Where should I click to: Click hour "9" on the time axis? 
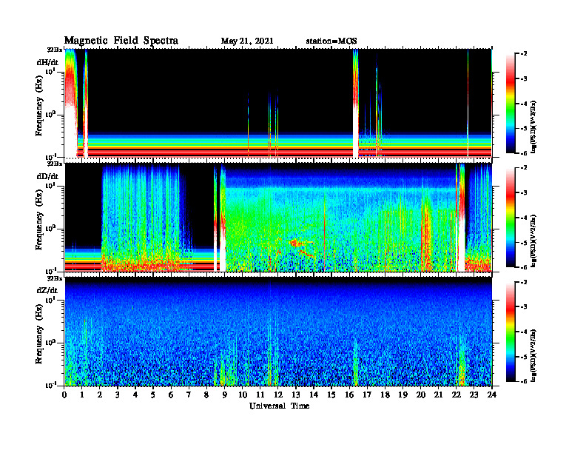pos(225,395)
